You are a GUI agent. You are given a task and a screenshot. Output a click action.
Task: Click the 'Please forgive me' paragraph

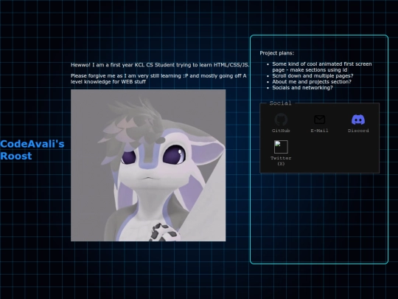158,79
